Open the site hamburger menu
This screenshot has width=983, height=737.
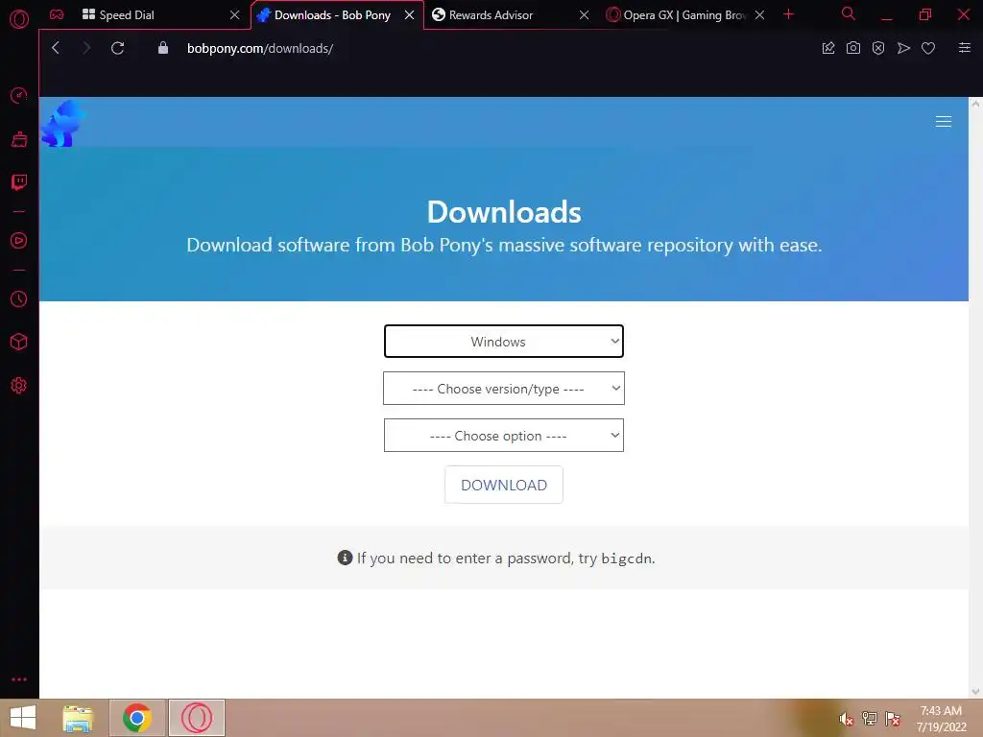coord(944,122)
